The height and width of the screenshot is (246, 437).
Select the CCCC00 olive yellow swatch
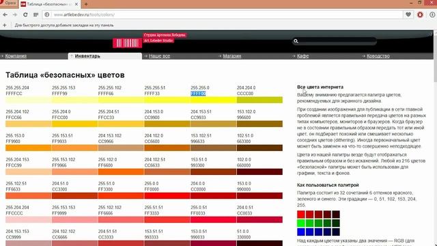click(259, 100)
